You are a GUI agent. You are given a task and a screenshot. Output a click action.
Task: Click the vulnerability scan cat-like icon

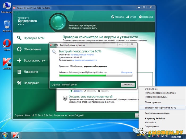tap(65, 98)
